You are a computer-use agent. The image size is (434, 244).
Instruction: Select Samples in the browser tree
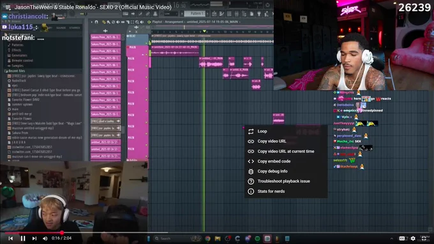[x=17, y=66]
